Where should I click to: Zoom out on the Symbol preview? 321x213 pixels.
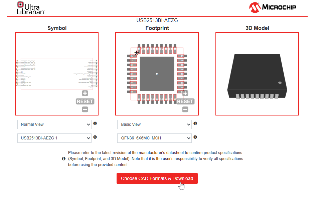pyautogui.click(x=85, y=109)
